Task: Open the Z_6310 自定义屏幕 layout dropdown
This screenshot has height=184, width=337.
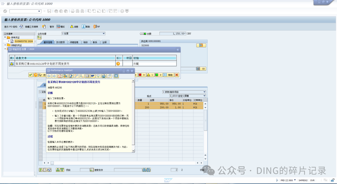Action: point(188,96)
